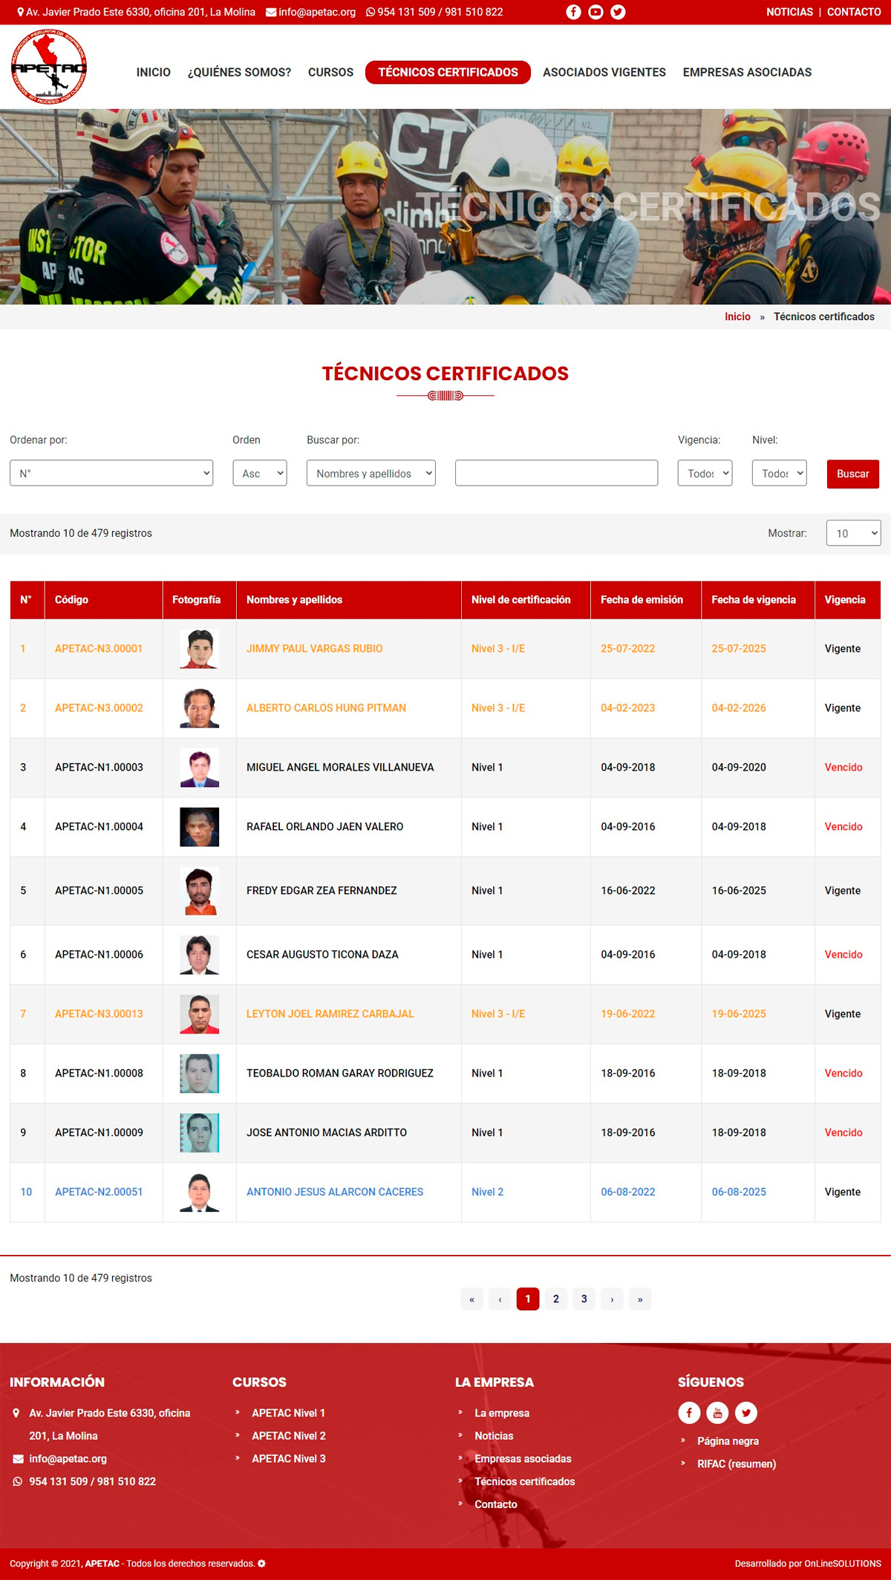The width and height of the screenshot is (891, 1583).
Task: Click photo of Jimmy Paul Vargas Rubio
Action: click(x=200, y=649)
